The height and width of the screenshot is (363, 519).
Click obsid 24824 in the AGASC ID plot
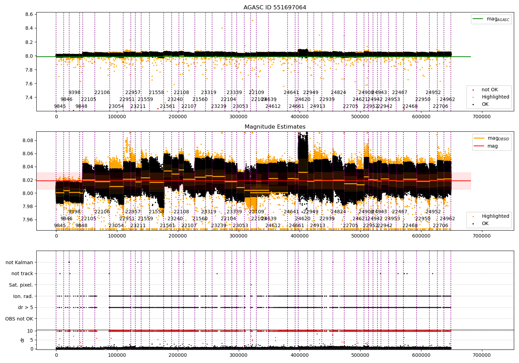point(338,93)
